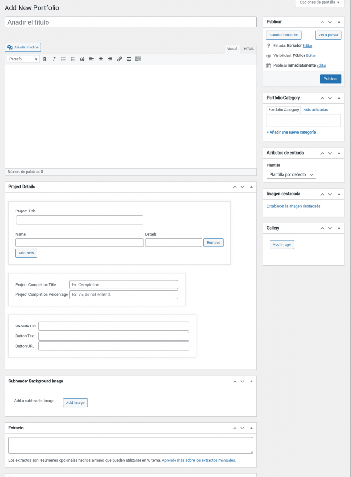The height and width of the screenshot is (477, 351).
Task: Collapse the Atributos de entrada panel
Action: click(339, 153)
